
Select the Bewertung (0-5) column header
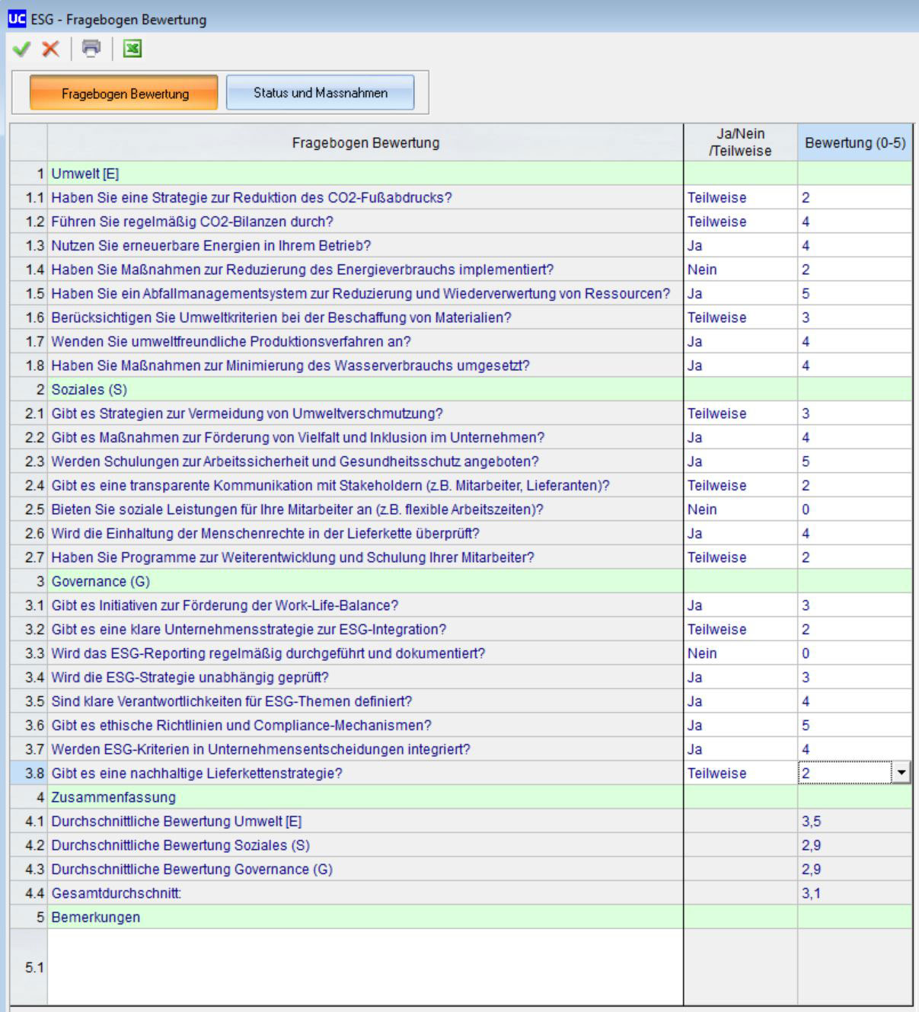point(854,142)
